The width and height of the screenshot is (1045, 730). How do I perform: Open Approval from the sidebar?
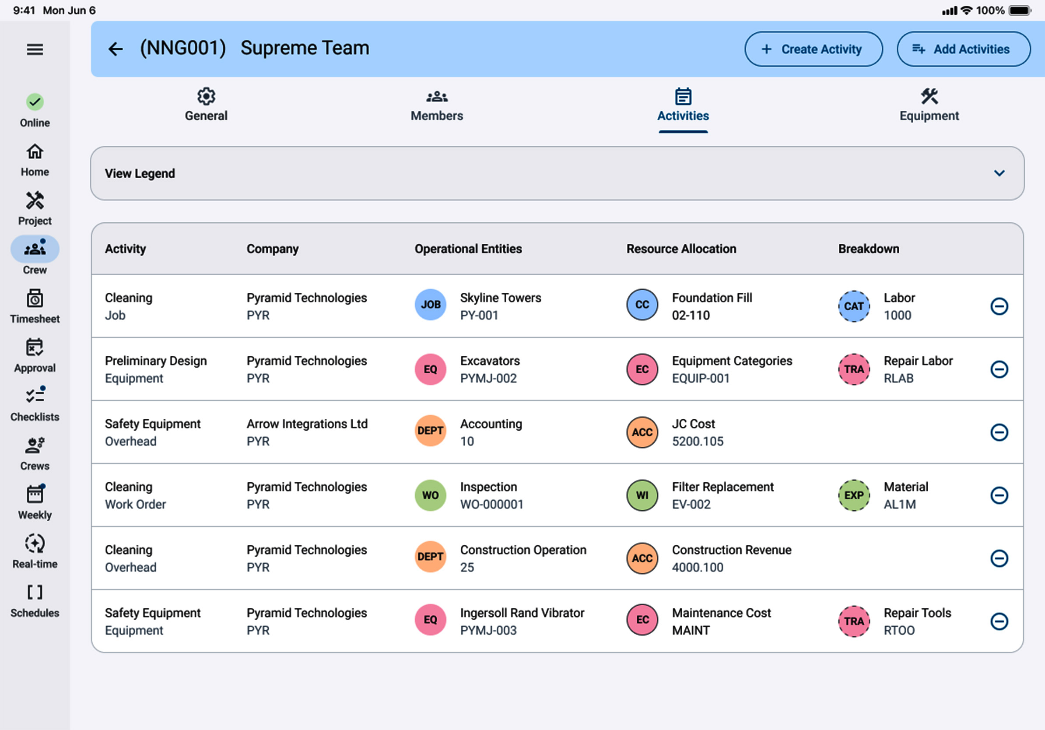coord(35,355)
